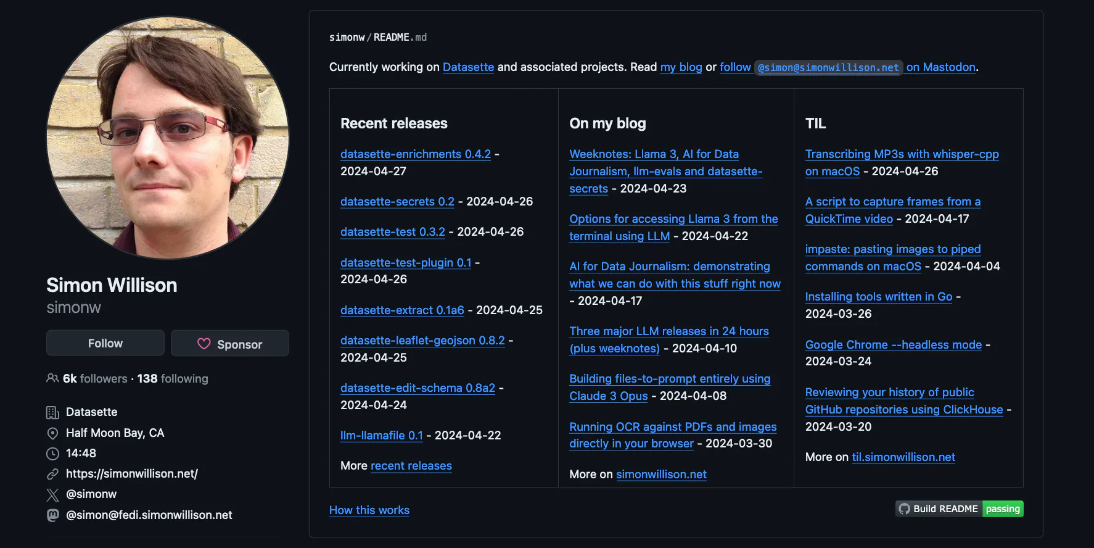Click the 'TIL' heading
This screenshot has height=548, width=1094.
[x=815, y=123]
